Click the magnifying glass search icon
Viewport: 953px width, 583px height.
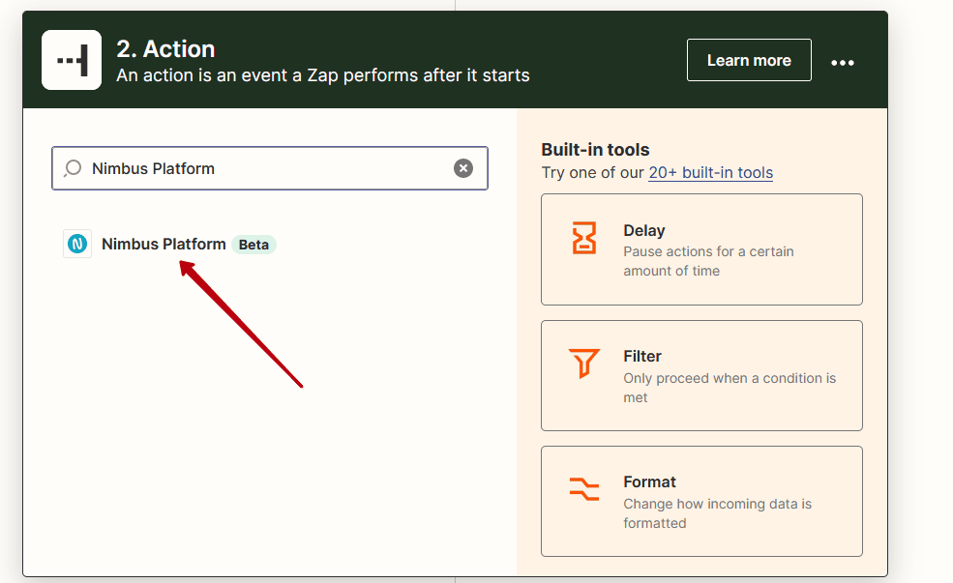(73, 168)
